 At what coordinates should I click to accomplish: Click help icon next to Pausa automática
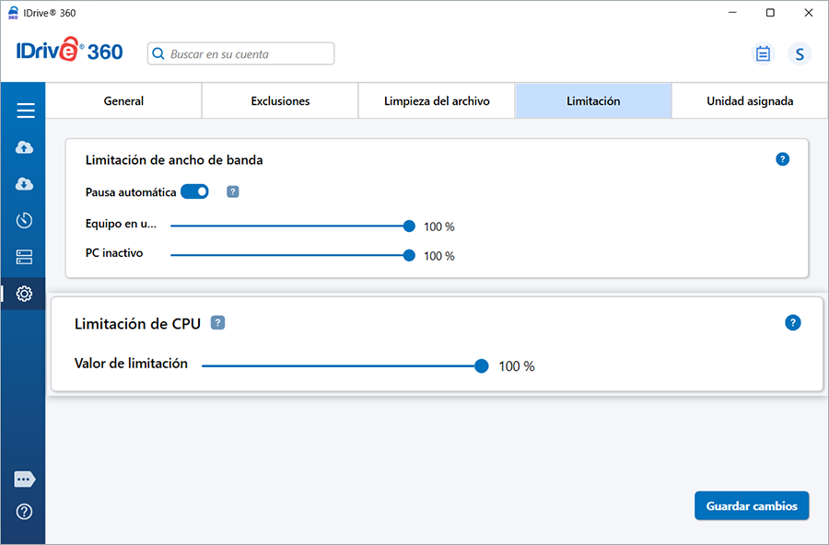(x=233, y=191)
